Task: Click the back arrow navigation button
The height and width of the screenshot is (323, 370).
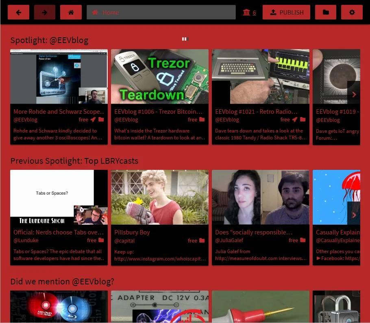Action: [18, 12]
